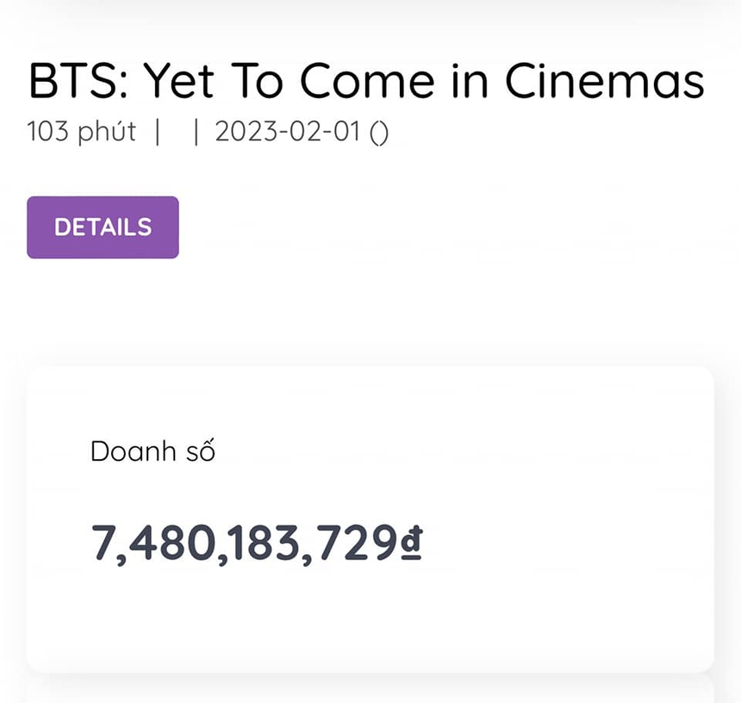Click the đ currency symbol

pos(411,544)
